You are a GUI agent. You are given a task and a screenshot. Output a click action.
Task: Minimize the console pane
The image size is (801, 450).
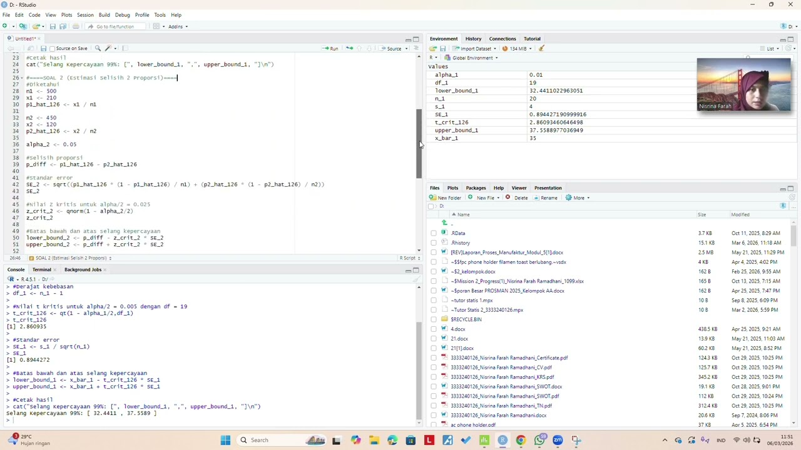tap(408, 270)
